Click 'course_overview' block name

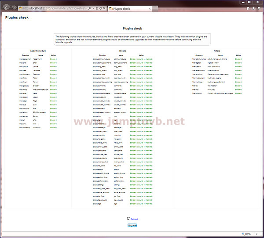tap(120, 101)
